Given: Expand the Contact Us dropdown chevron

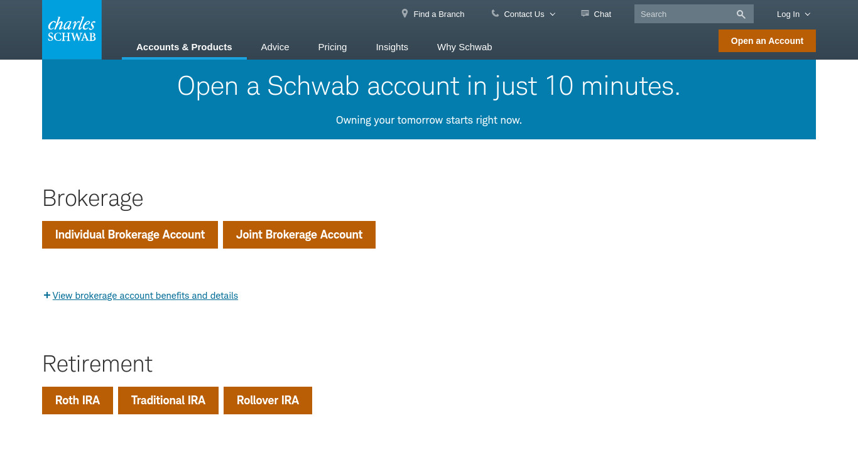Looking at the screenshot, I should tap(553, 14).
